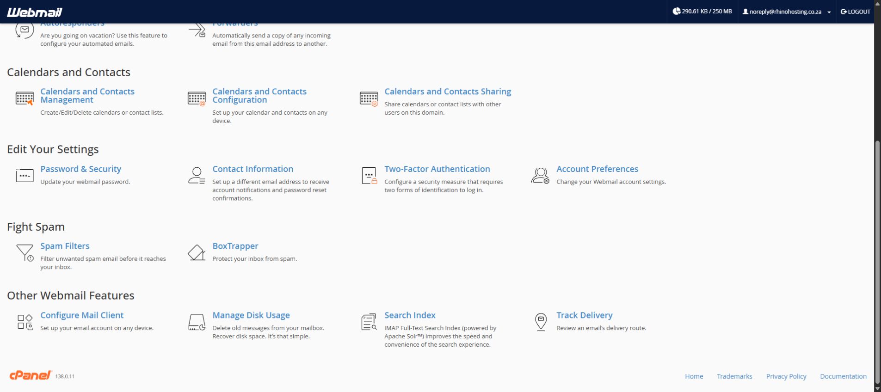The height and width of the screenshot is (392, 881).
Task: Open the noreply@rhinohosting.co.za account dropdown
Action: tap(787, 12)
